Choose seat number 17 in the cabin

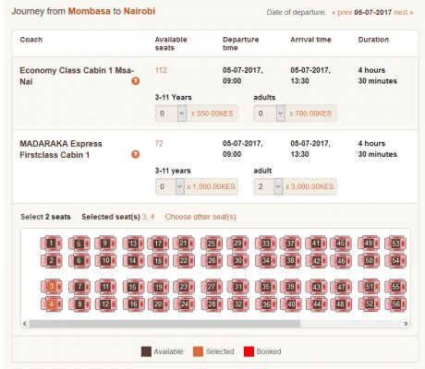point(158,244)
